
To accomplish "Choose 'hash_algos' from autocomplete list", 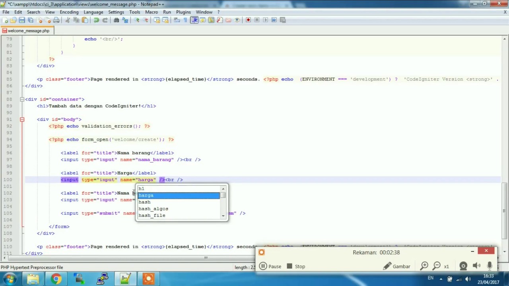I will click(179, 209).
